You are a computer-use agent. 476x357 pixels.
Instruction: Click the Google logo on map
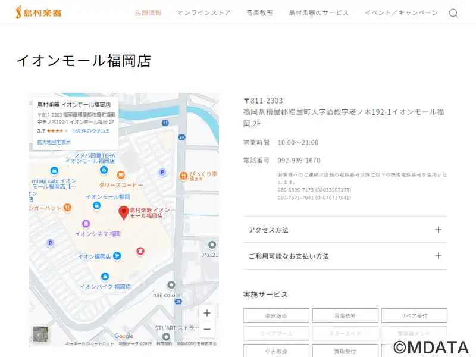(x=124, y=336)
